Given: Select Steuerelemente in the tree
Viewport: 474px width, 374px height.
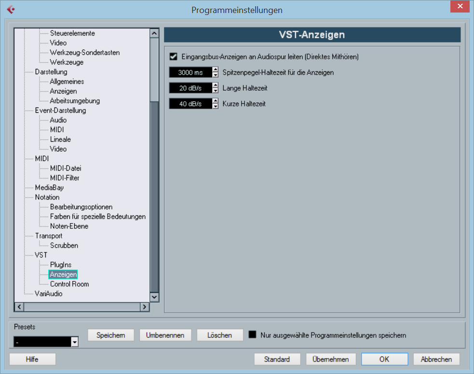Looking at the screenshot, I should point(72,33).
